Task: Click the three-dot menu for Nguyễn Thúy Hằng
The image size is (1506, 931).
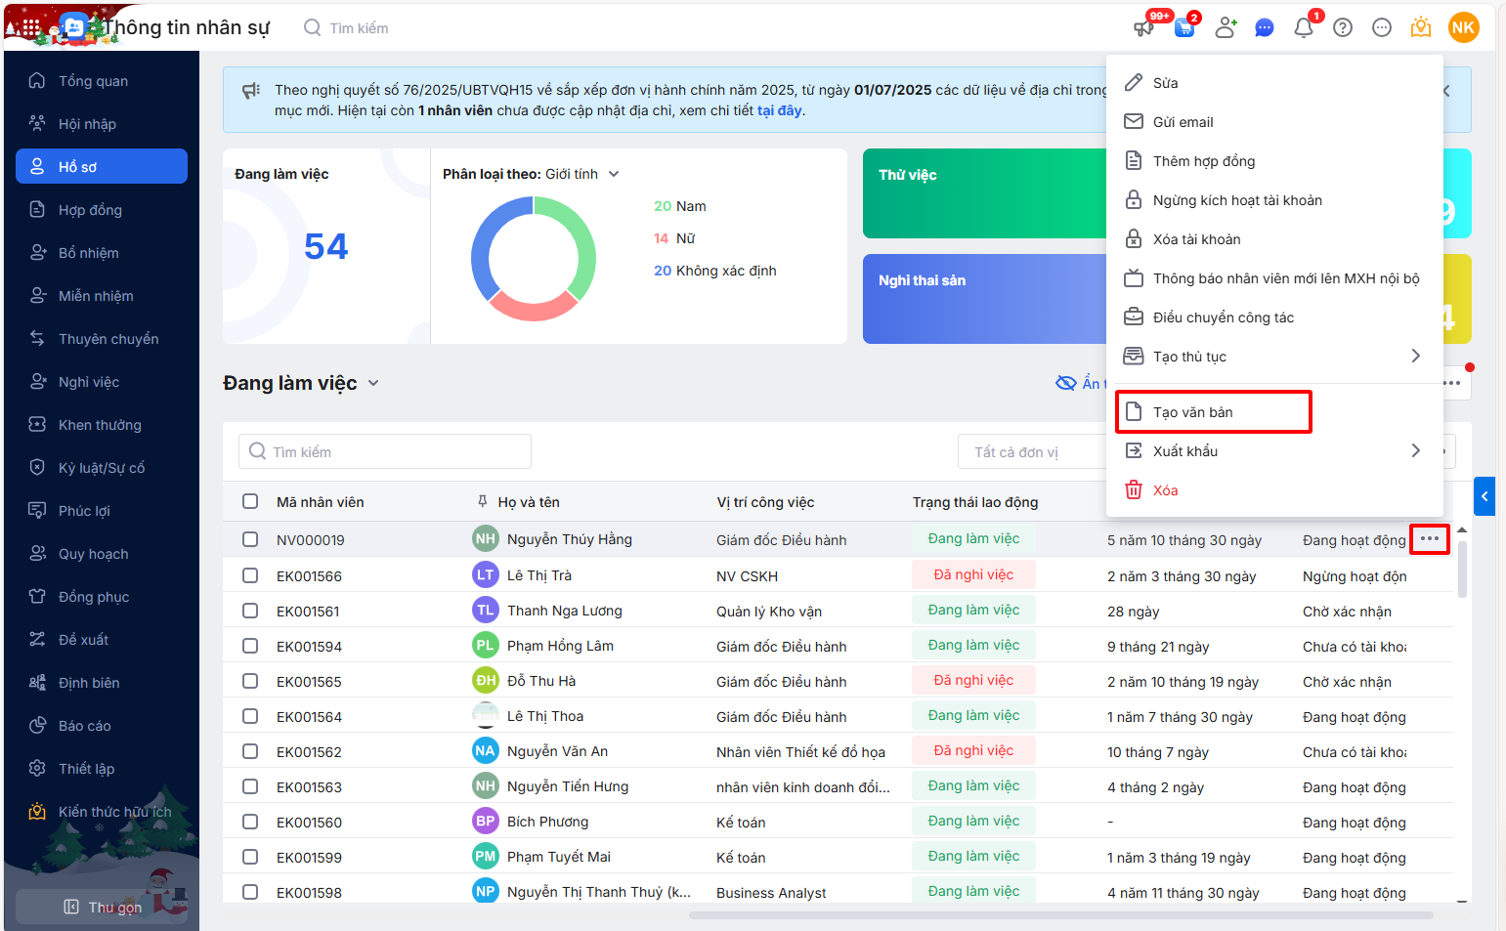Action: (x=1429, y=539)
